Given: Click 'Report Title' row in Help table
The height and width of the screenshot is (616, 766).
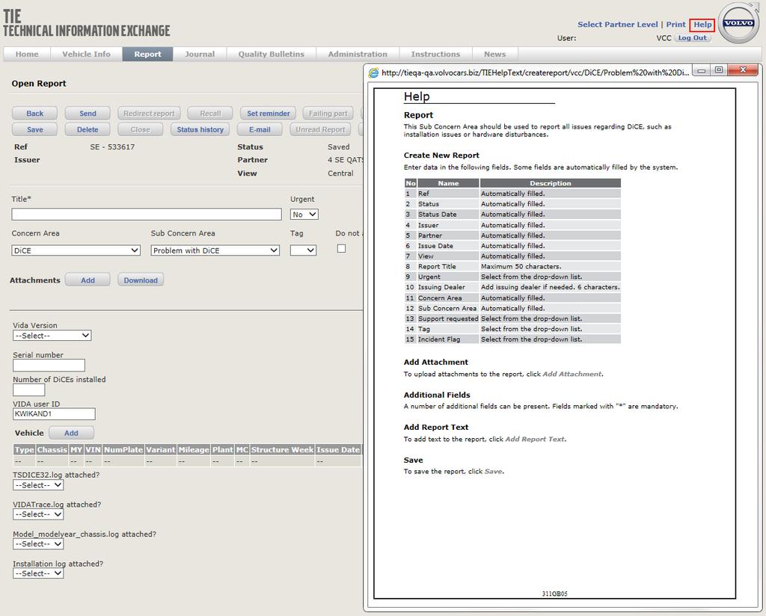Looking at the screenshot, I should pos(512,267).
